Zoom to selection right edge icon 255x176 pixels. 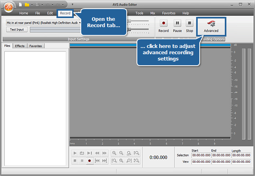(x=129, y=161)
